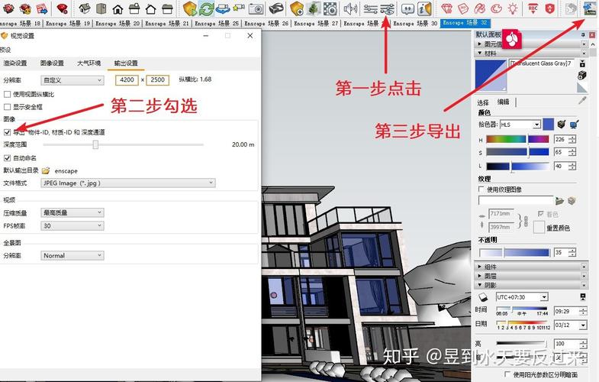Enable 显示安全框 checkbox
The width and height of the screenshot is (599, 382).
tap(7, 107)
